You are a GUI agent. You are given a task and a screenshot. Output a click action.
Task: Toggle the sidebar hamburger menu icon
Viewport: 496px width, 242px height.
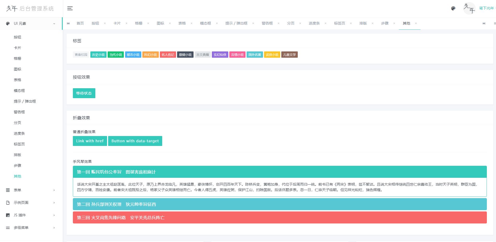coord(70,8)
